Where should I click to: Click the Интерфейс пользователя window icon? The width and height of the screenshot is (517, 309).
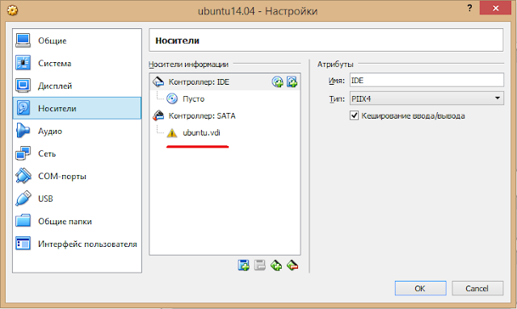click(23, 244)
